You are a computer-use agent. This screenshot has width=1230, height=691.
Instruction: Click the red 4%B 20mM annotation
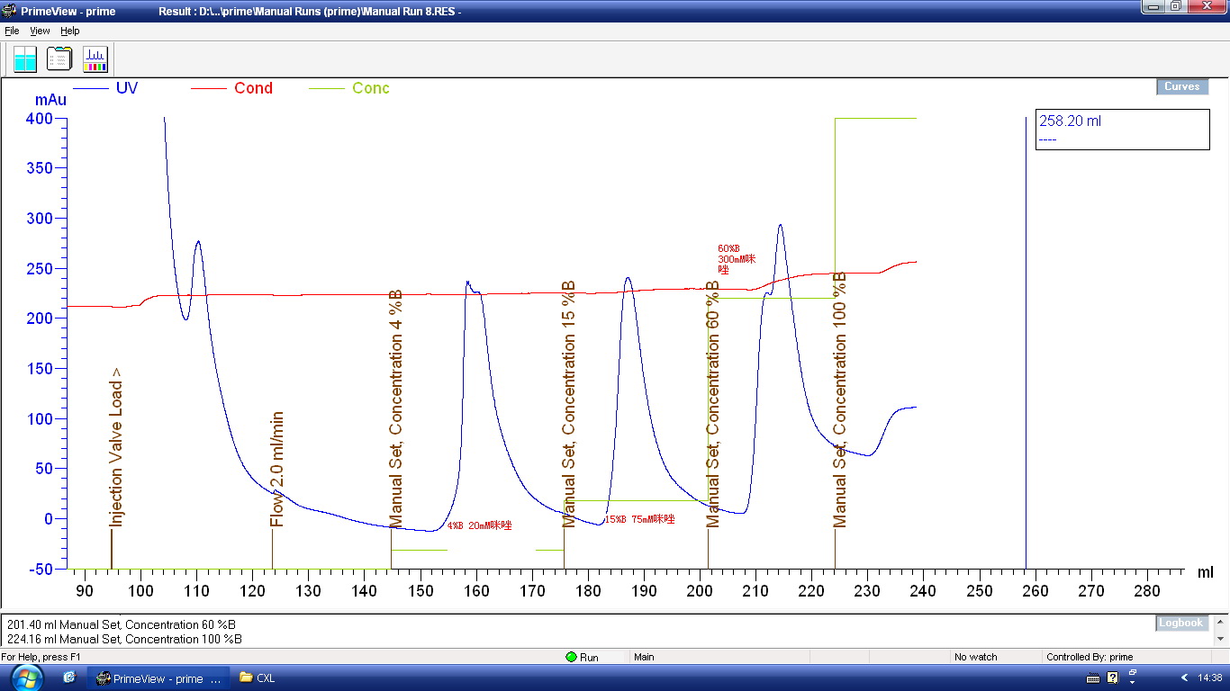pos(479,525)
